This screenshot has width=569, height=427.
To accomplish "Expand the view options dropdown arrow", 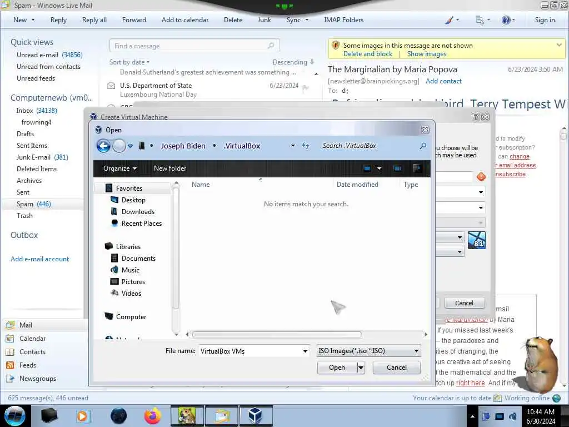I will [x=379, y=168].
